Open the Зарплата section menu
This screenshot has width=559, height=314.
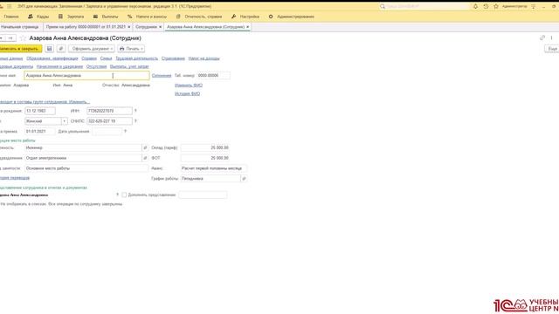[x=72, y=17]
